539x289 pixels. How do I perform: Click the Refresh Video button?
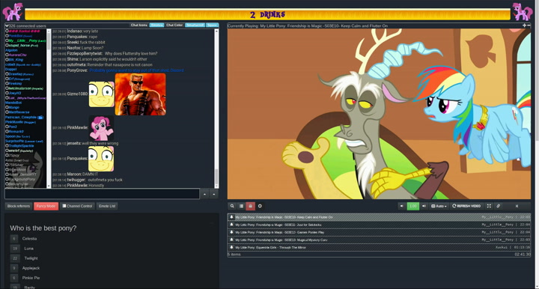[466, 206]
